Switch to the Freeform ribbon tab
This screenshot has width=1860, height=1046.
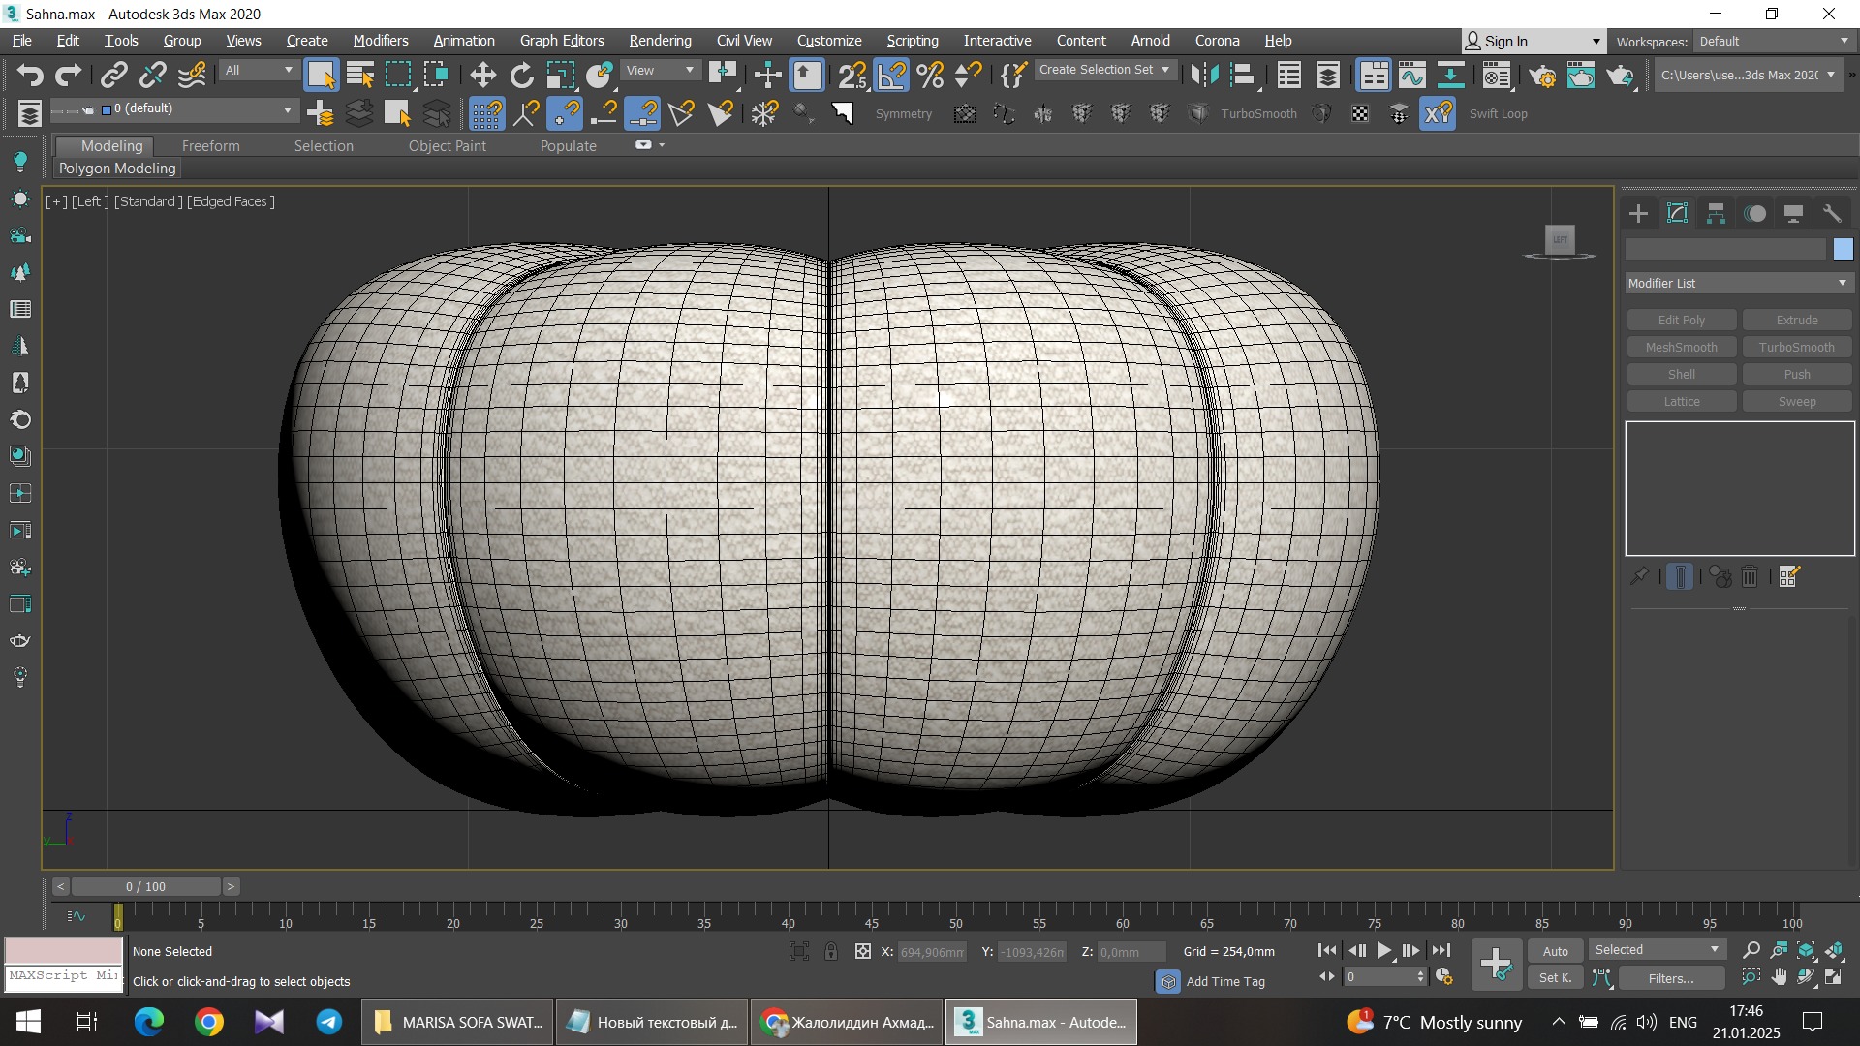pyautogui.click(x=210, y=145)
